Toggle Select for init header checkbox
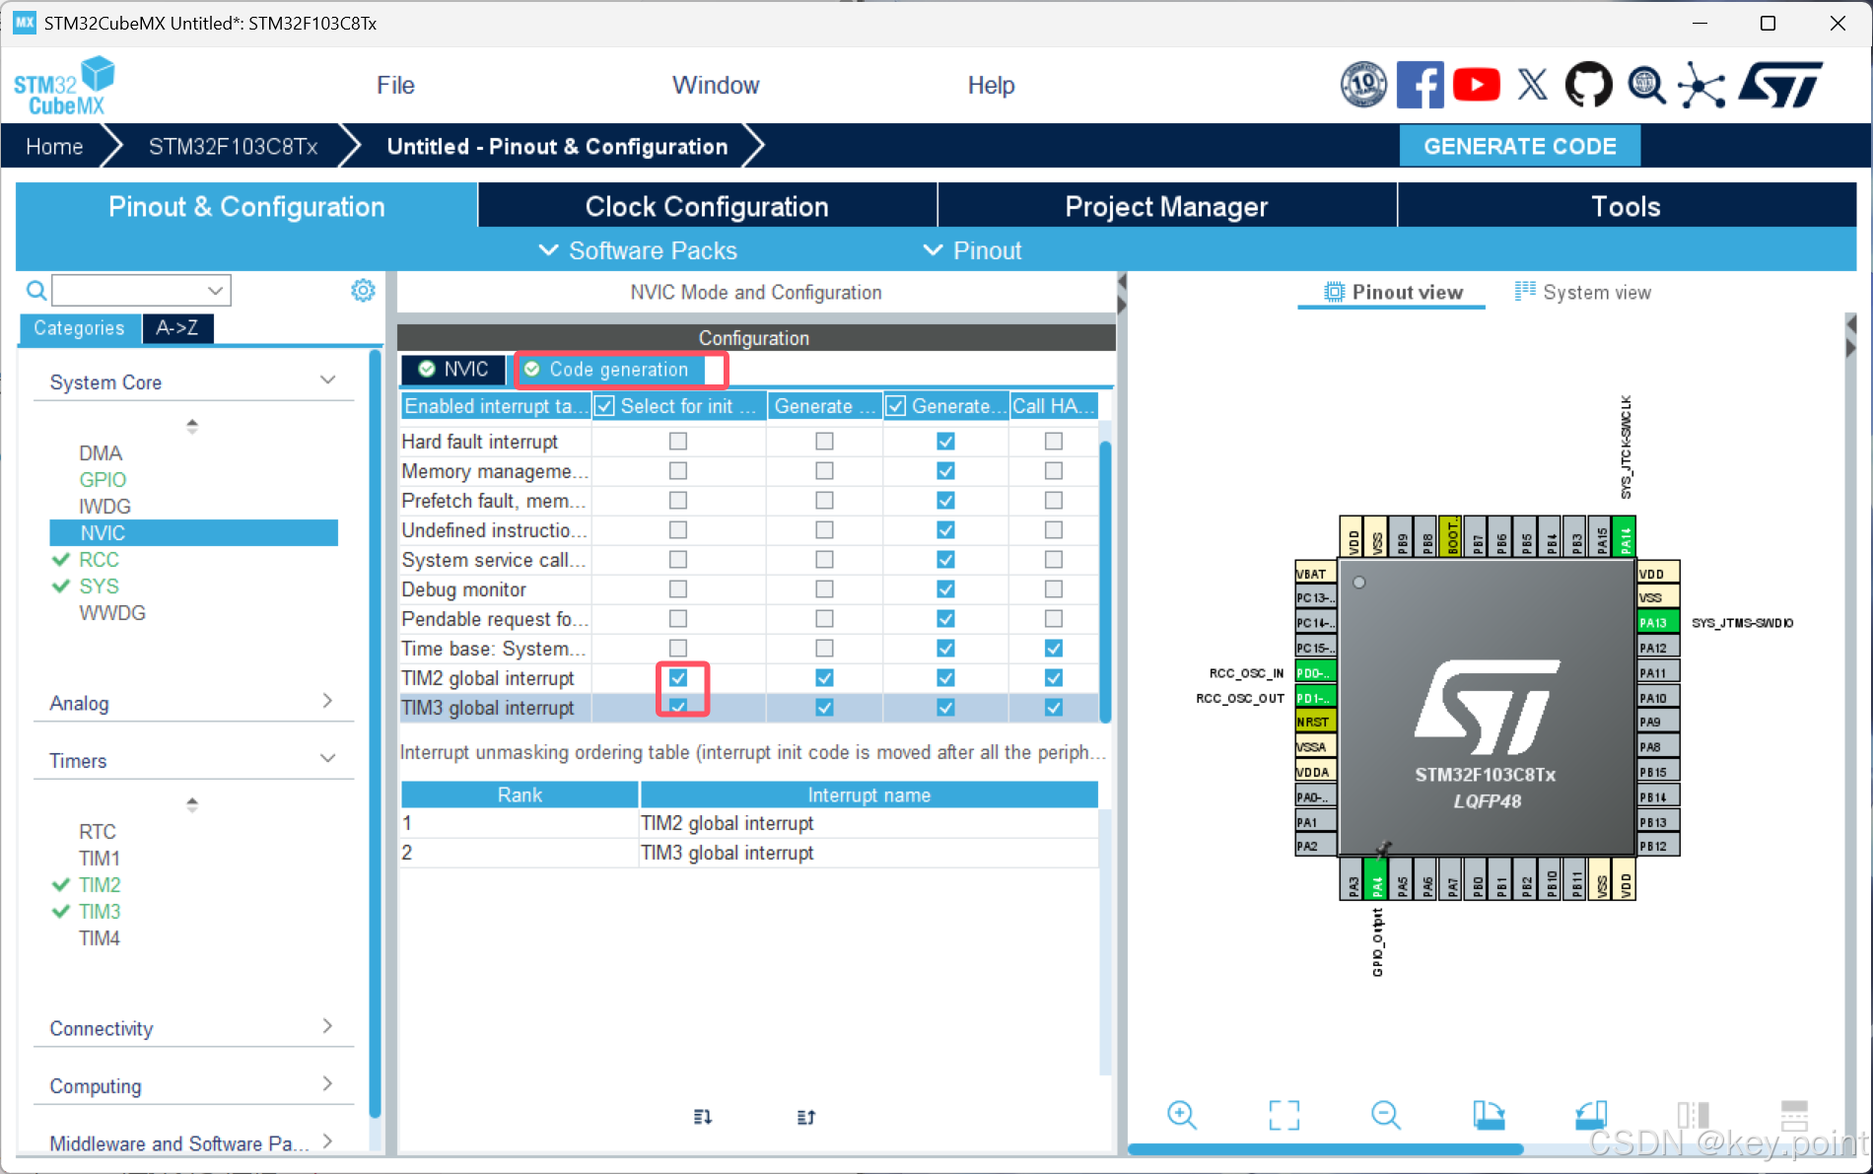 coord(605,406)
